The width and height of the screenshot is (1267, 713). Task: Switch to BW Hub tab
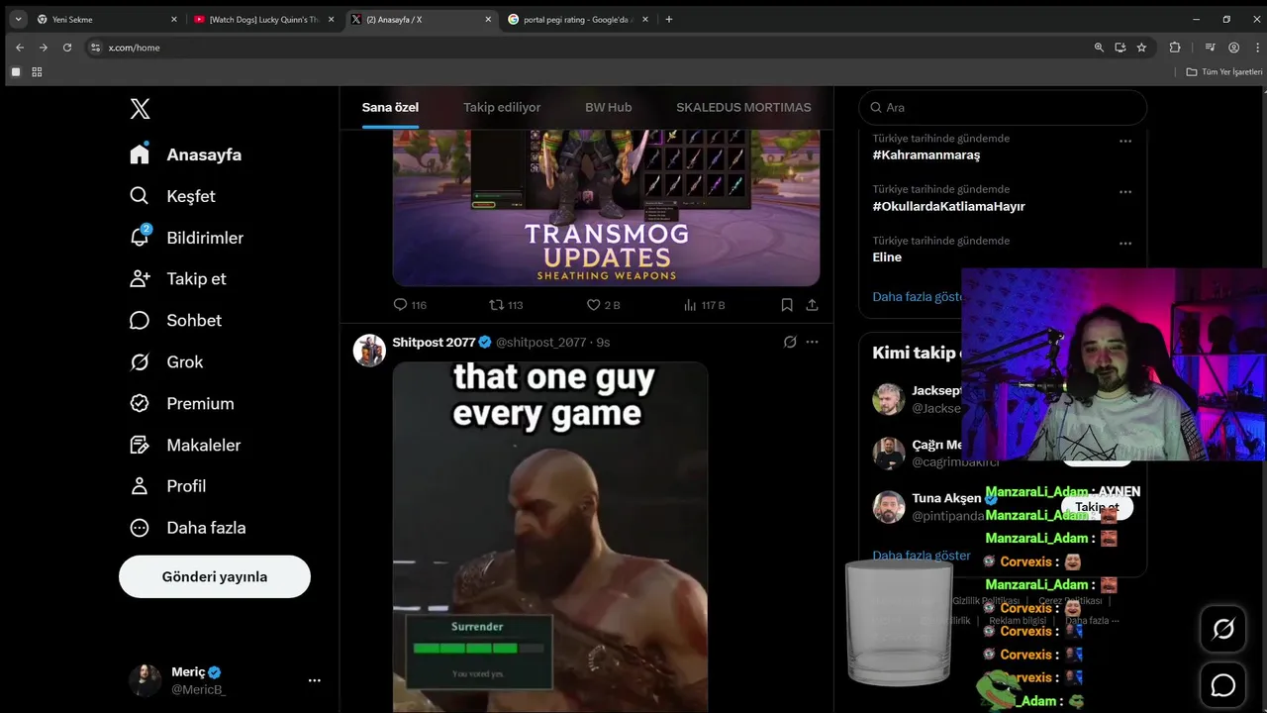[x=608, y=107]
